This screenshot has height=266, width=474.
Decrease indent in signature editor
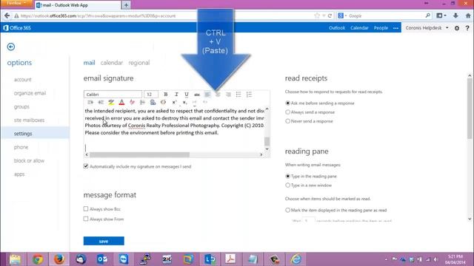tap(101, 102)
